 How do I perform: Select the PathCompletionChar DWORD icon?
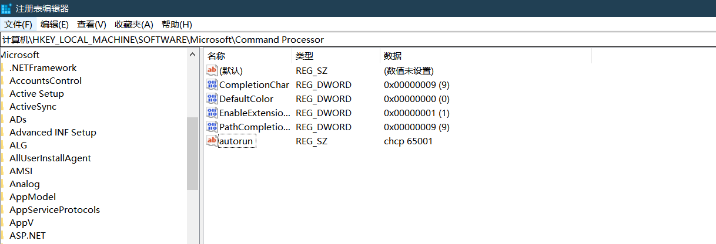(212, 127)
